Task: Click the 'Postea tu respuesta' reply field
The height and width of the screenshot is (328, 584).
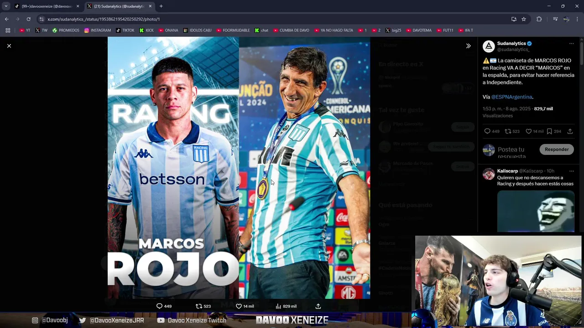Action: click(x=516, y=153)
